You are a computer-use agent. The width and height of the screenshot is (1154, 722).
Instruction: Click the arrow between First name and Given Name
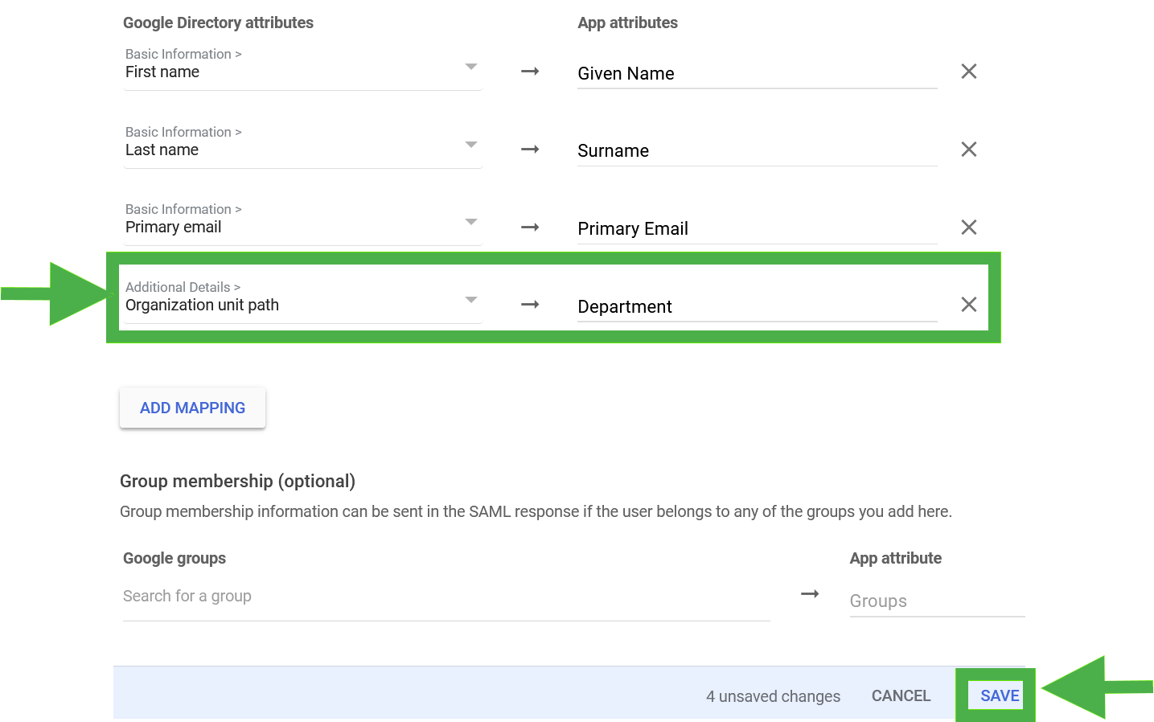tap(530, 71)
